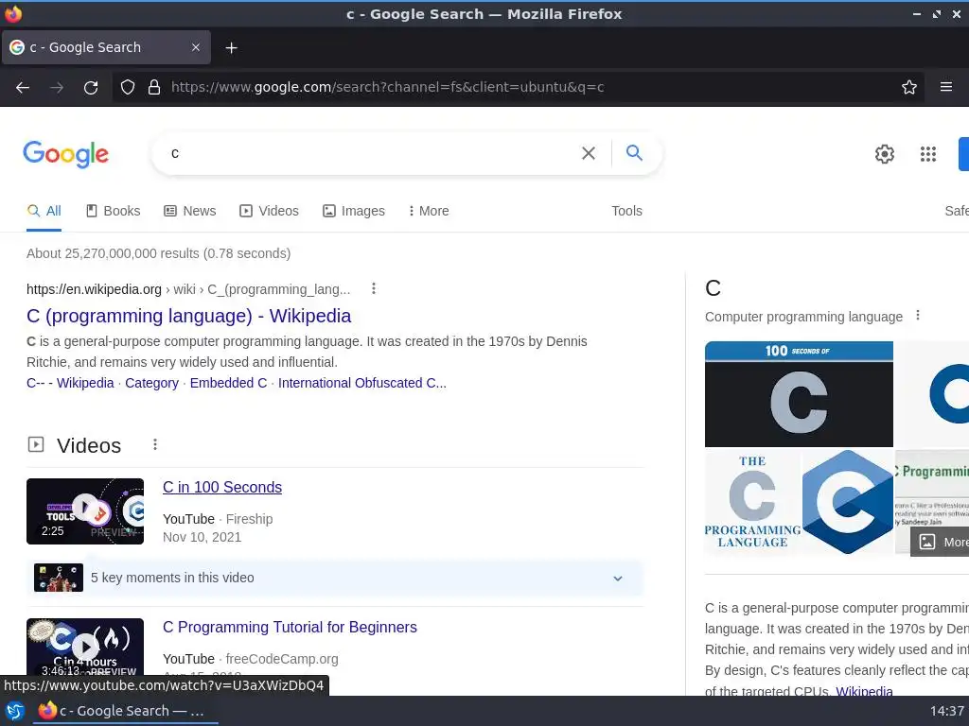Click 'YouTube · Fireship' source text
This screenshot has height=726, width=969.
click(218, 519)
